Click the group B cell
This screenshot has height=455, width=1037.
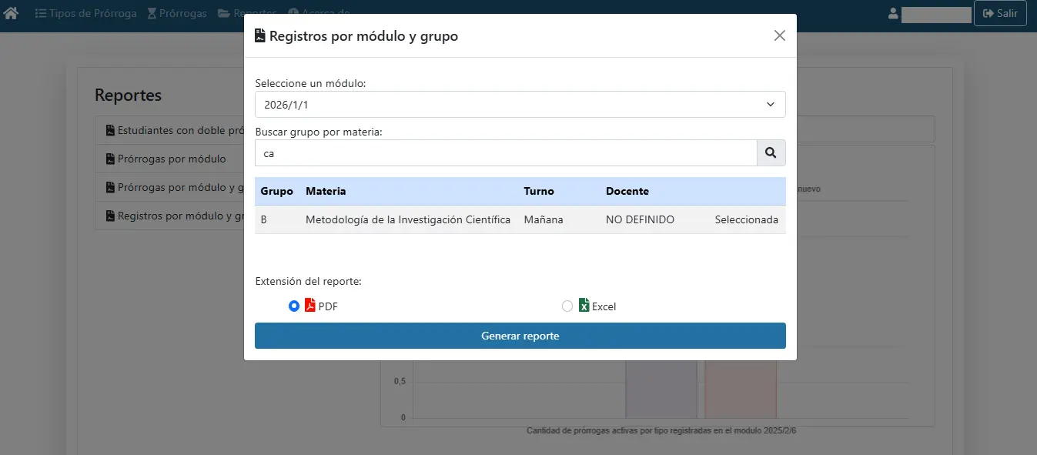[264, 219]
